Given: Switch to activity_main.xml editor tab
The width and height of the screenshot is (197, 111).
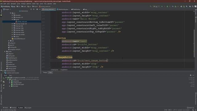Looking at the screenshot, I should pos(49,9).
